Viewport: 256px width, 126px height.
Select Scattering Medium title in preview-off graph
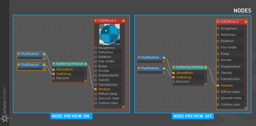click(x=189, y=67)
